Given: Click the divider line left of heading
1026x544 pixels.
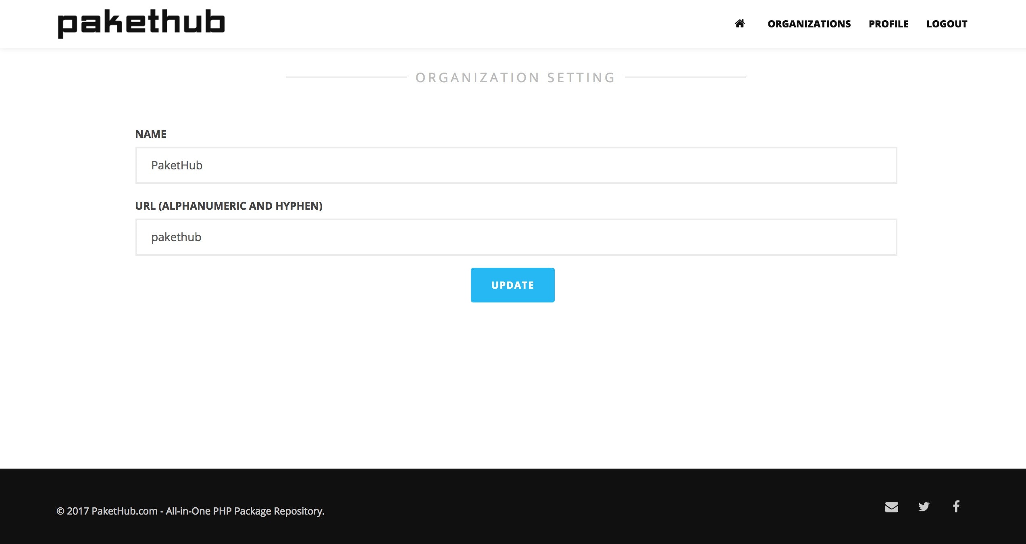Looking at the screenshot, I should click(x=347, y=77).
